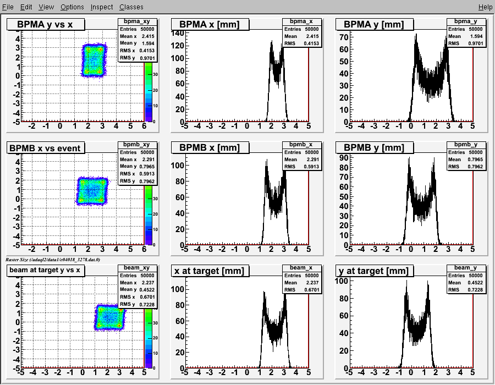
Task: Click 'Entries 50000' in beam_y stats
Action: tap(466, 276)
